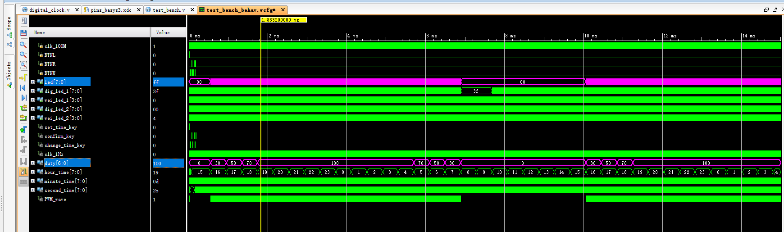784x232 pixels.
Task: Click the duty value '100' cell
Action: (x=169, y=163)
